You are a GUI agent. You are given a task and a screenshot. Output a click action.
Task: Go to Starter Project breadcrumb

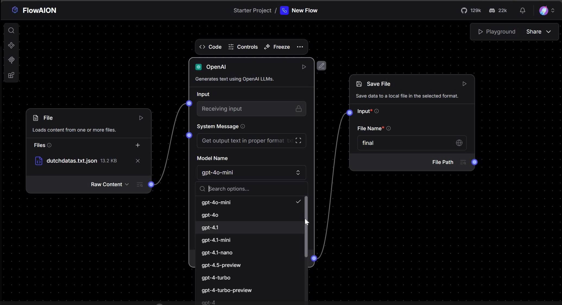(252, 10)
